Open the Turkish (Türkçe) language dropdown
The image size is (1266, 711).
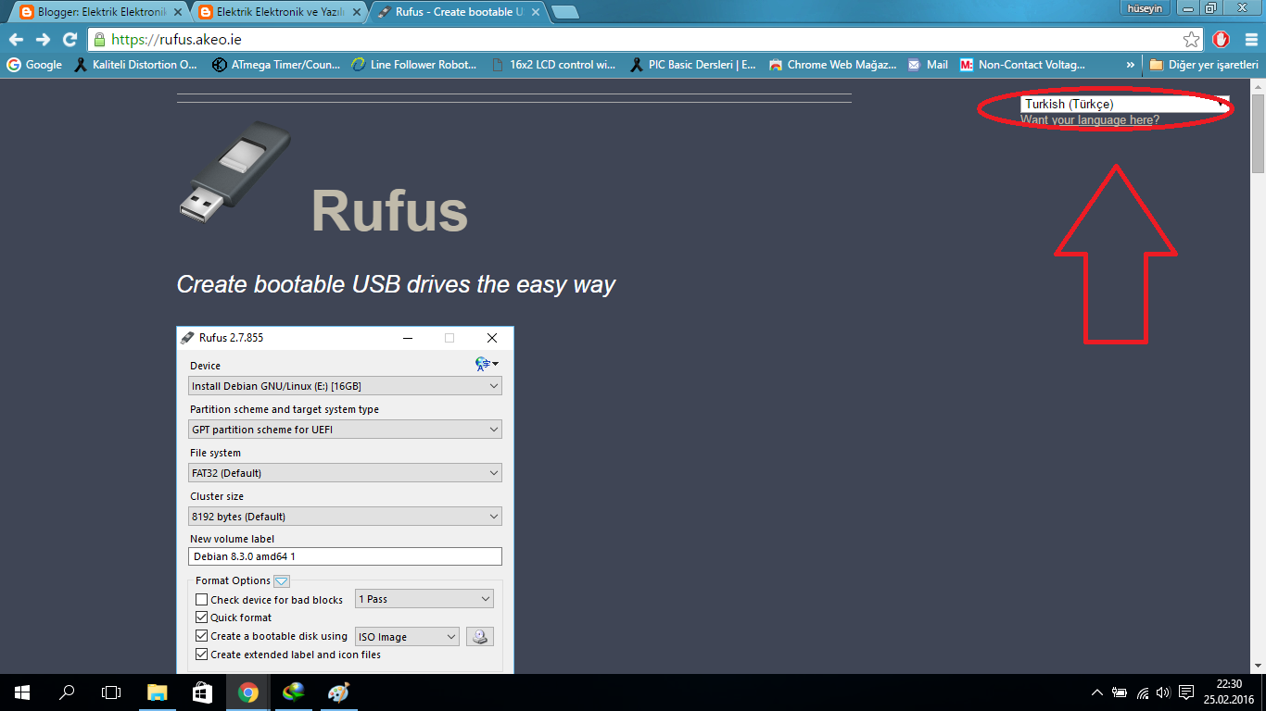[x=1125, y=104]
